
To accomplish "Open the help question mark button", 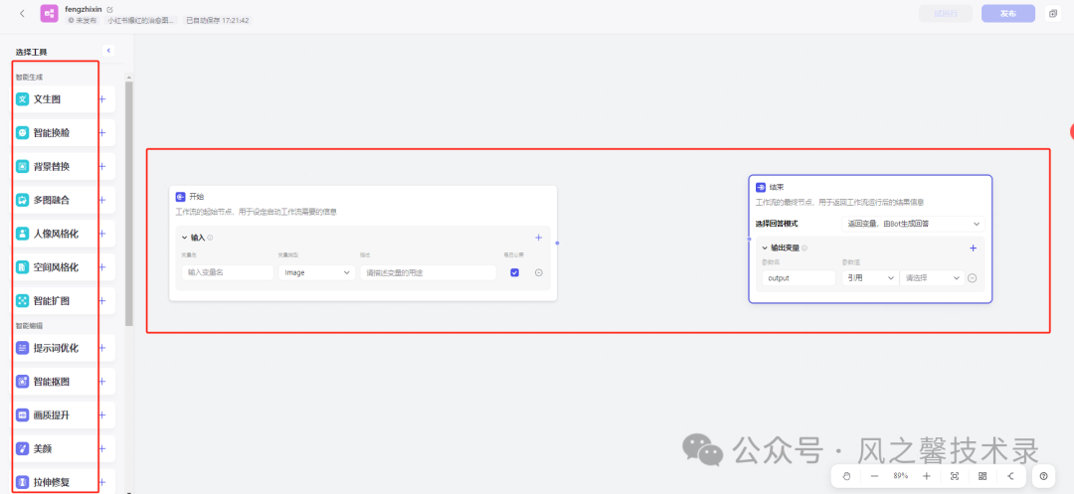I will click(1043, 476).
